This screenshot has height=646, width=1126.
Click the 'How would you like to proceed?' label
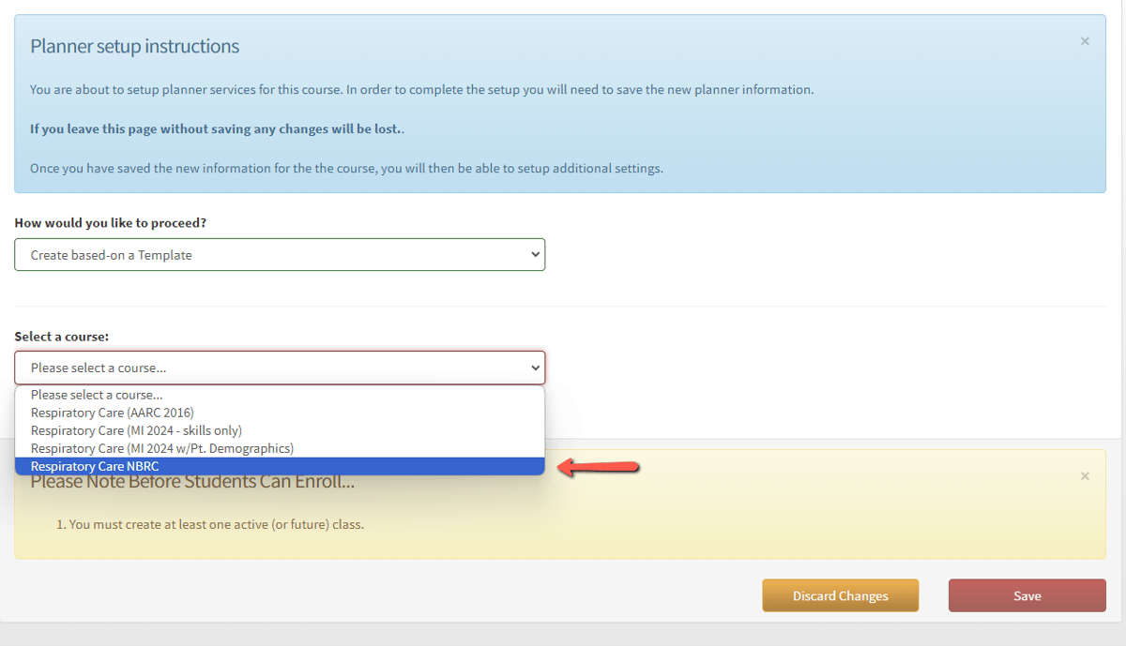[x=111, y=223]
